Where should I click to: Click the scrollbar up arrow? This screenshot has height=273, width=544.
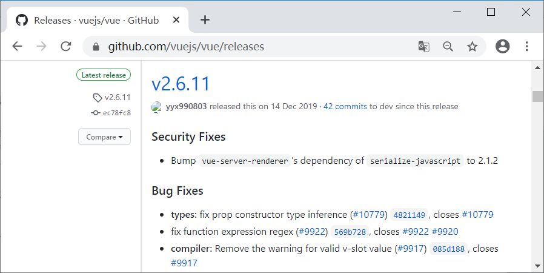(x=537, y=68)
